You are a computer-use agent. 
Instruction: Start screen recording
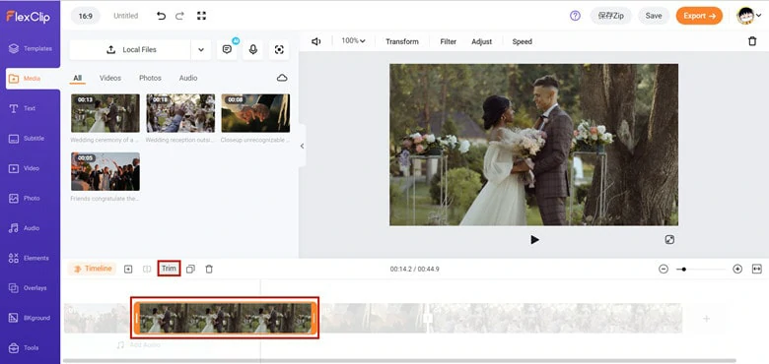click(x=279, y=49)
